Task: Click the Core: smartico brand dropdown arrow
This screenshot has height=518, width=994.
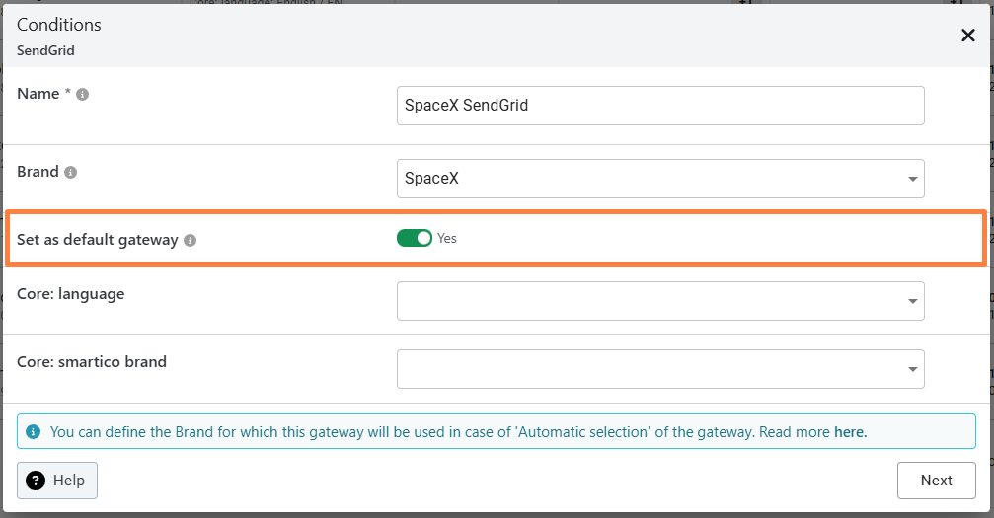Action: click(912, 370)
